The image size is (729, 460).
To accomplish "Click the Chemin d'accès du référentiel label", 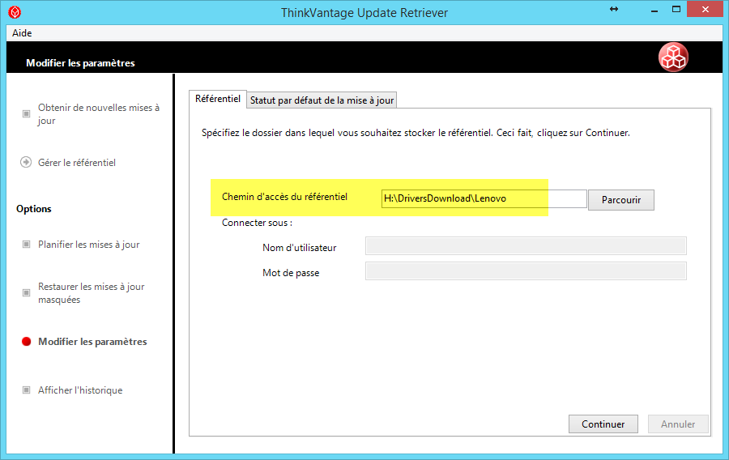I will click(x=284, y=197).
